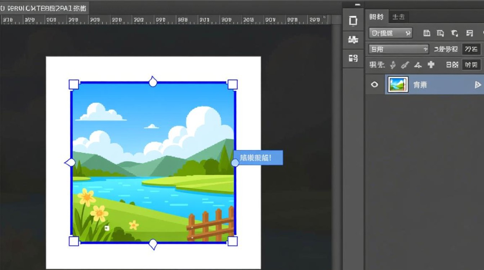The image size is (484, 270).
Task: Click the third layer filter icon in the Layers panel
Action: (455, 33)
